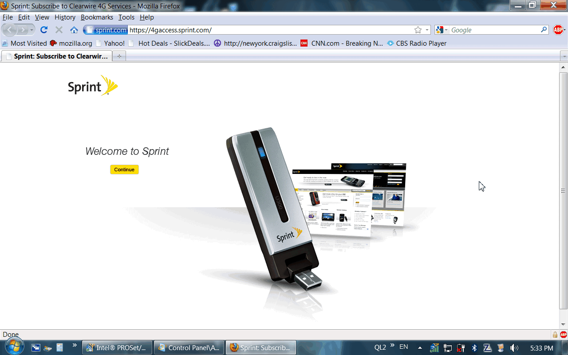Reload the page with the refresh icon

tap(43, 30)
